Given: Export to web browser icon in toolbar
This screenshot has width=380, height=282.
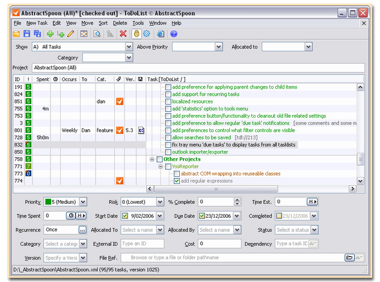Looking at the screenshot, I should pos(161,34).
